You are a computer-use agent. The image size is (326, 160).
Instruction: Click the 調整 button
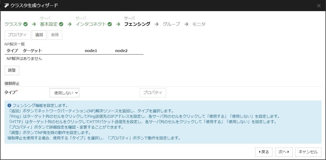click(x=12, y=70)
